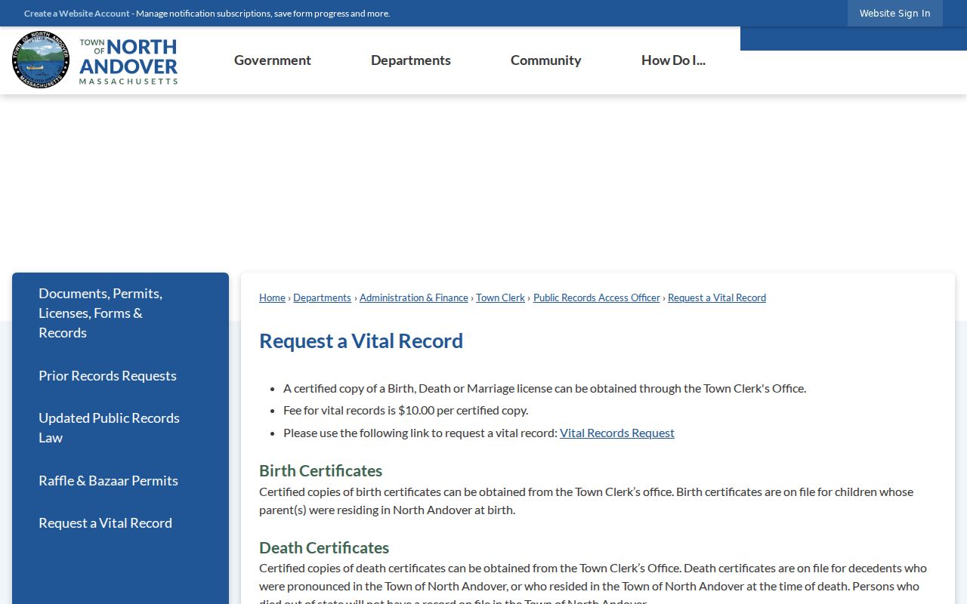Click the $10.00 fee bullet text
Image resolution: width=967 pixels, height=604 pixels.
coord(406,410)
